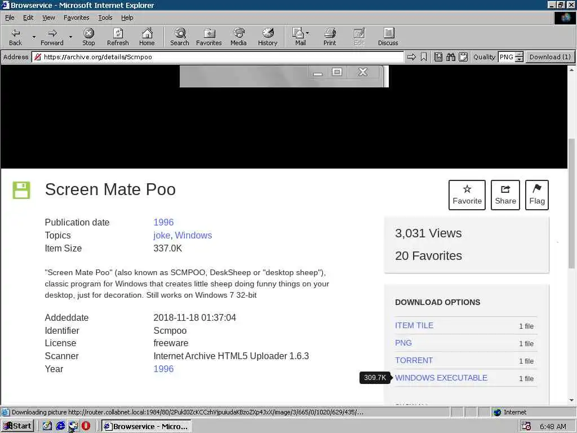Open the Windows topic link
This screenshot has height=433, width=577.
(x=194, y=235)
